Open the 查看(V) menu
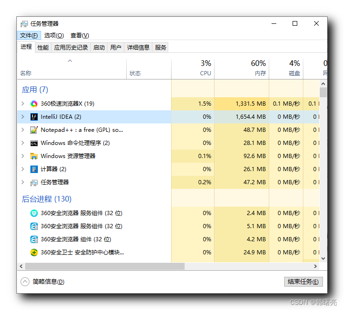Viewport: 344px width, 310px height. click(79, 36)
